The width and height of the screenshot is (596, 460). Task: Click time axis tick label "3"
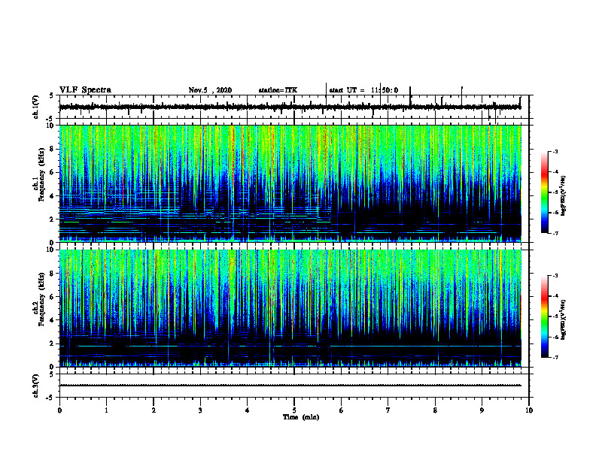(x=200, y=410)
